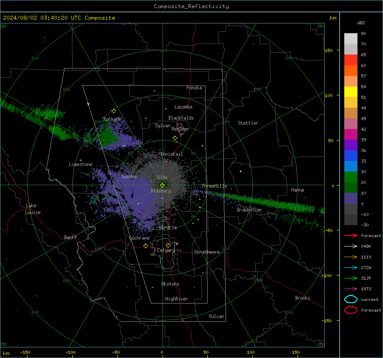Click the Composite_Reflectivity title
383x358 pixels.
point(191,6)
